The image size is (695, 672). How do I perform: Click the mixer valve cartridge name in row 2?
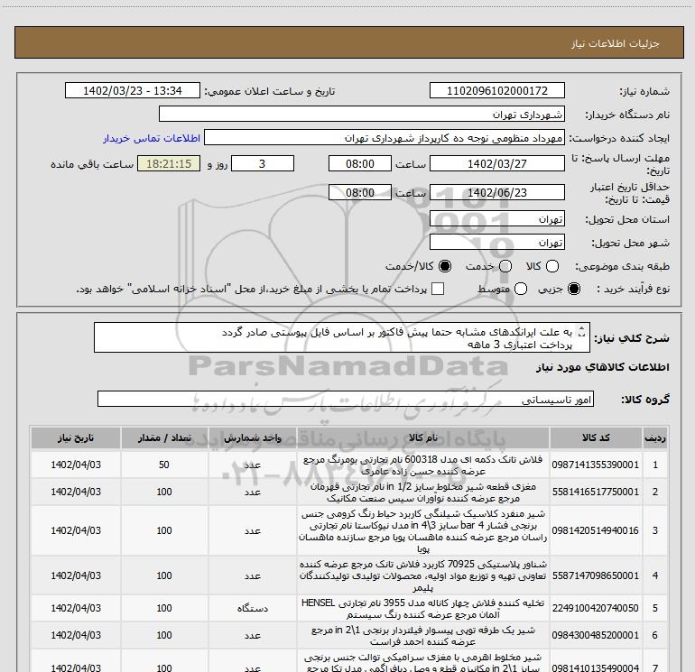pos(423,492)
